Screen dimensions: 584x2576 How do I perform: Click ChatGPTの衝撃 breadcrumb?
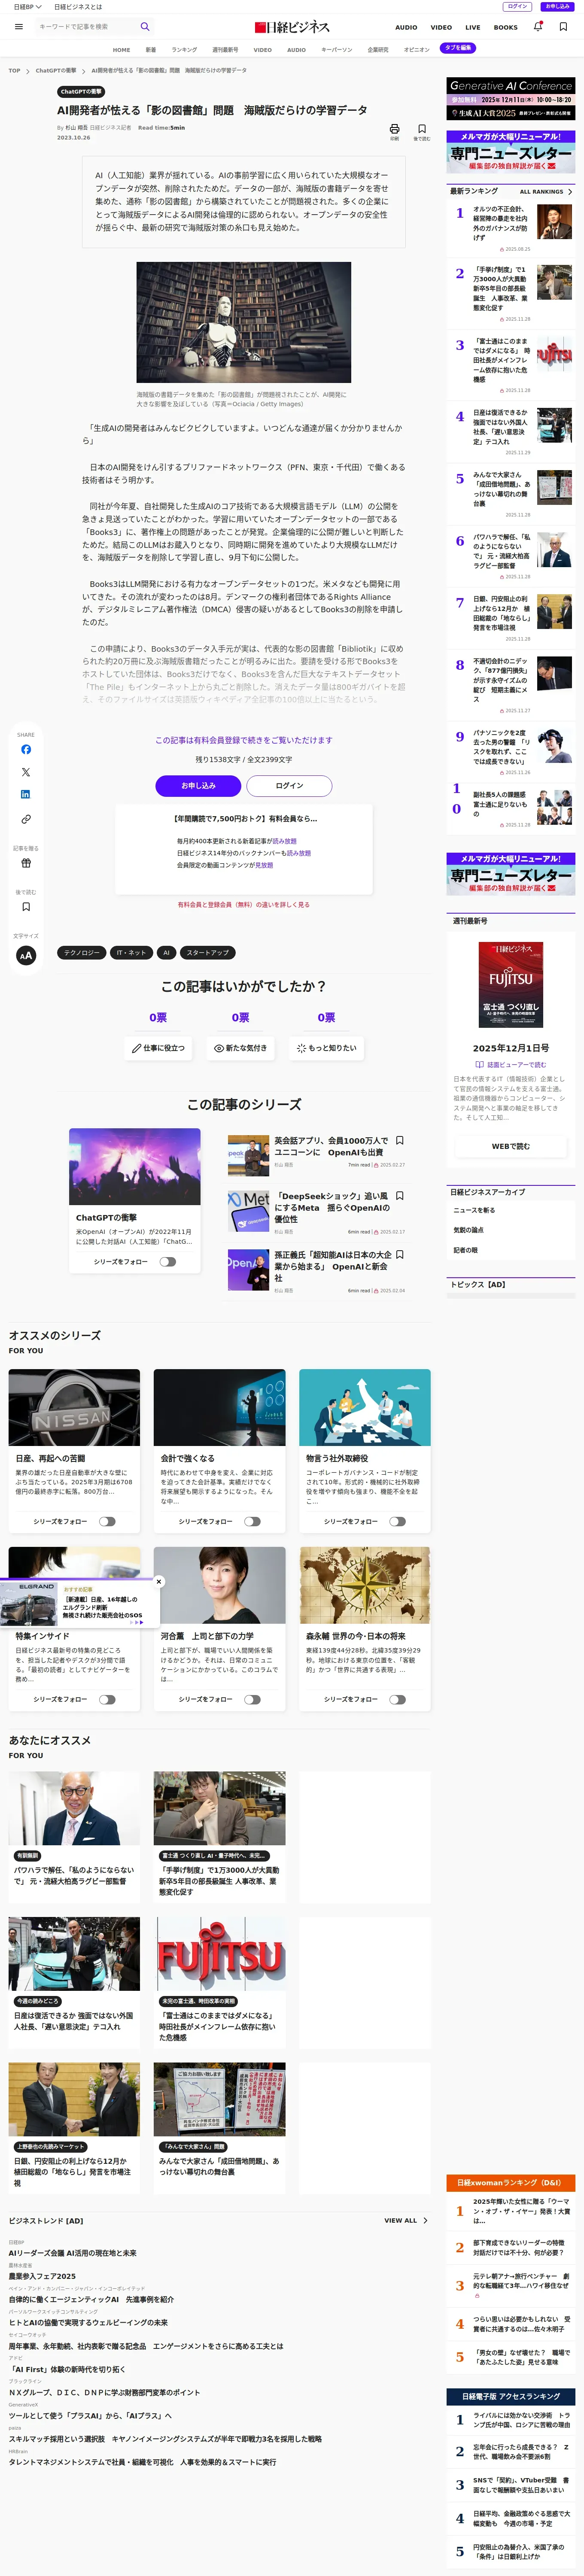coord(56,71)
